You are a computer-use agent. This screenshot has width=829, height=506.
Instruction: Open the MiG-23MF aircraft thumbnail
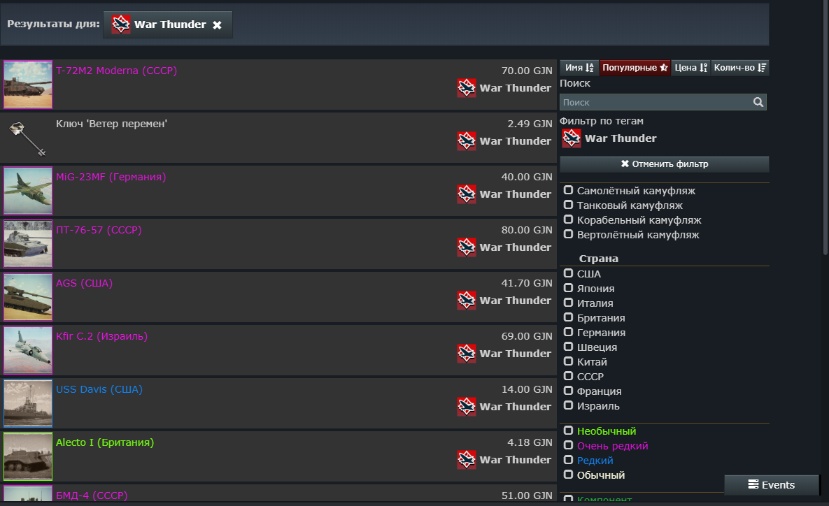[x=28, y=191]
